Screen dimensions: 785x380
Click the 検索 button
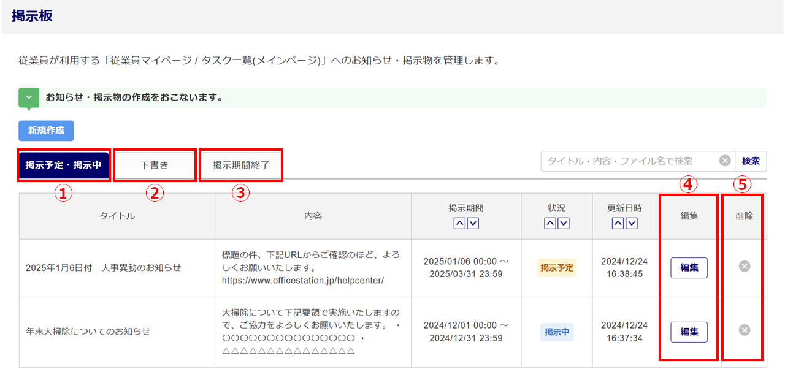pos(751,161)
